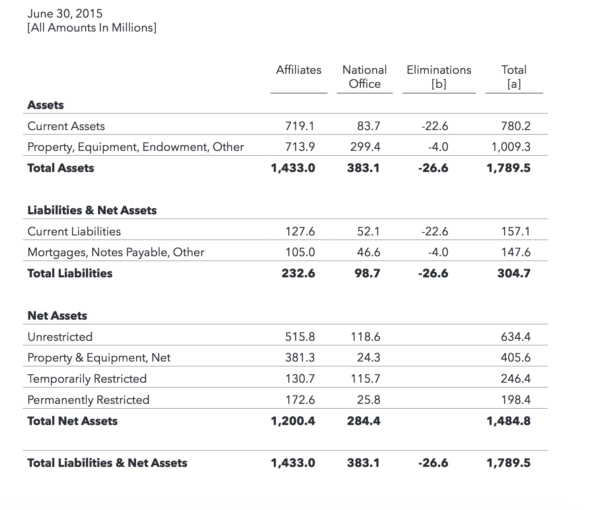Click value 24.3 in Property & Equipment row
Viewport: 590px width, 510px height.
(x=368, y=358)
